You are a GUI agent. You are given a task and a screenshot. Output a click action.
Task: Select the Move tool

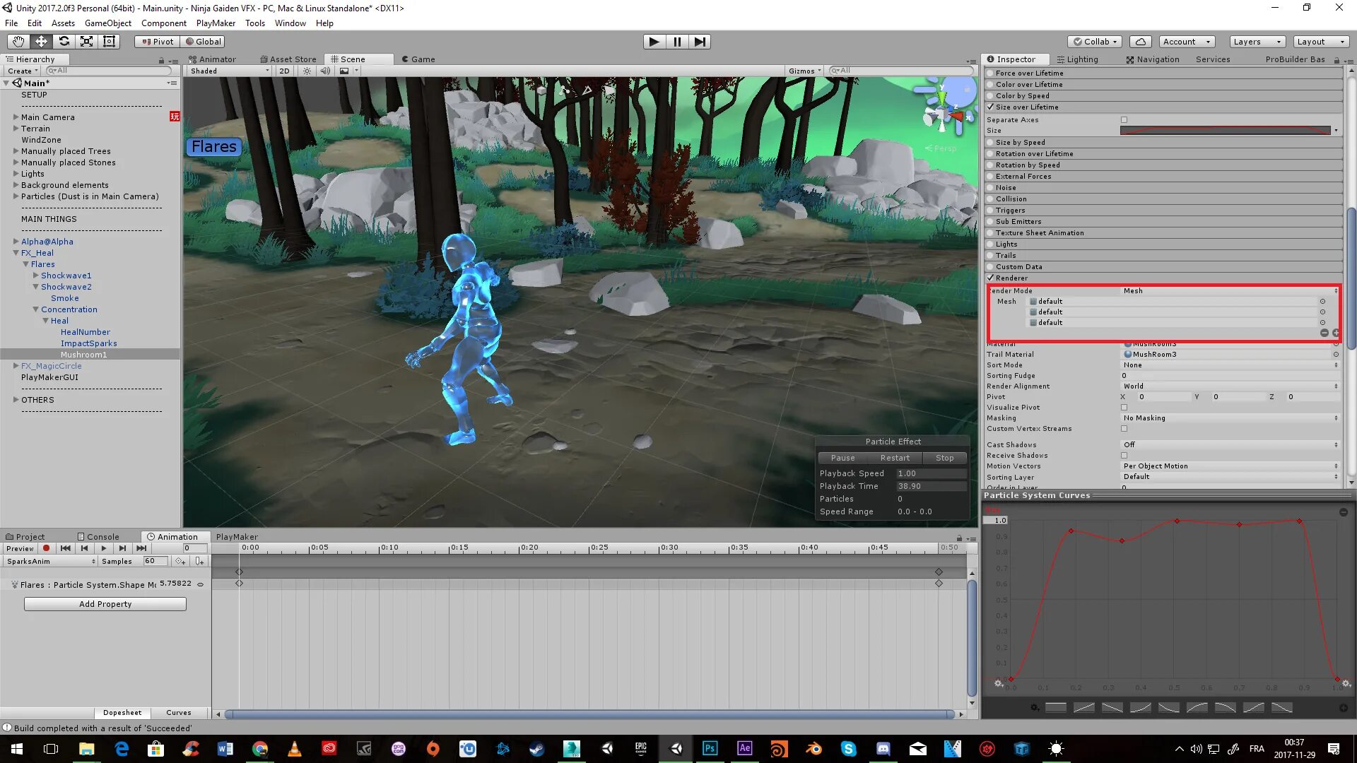tap(41, 42)
